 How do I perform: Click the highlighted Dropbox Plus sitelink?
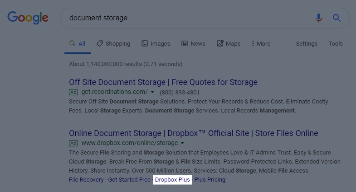pyautogui.click(x=172, y=179)
